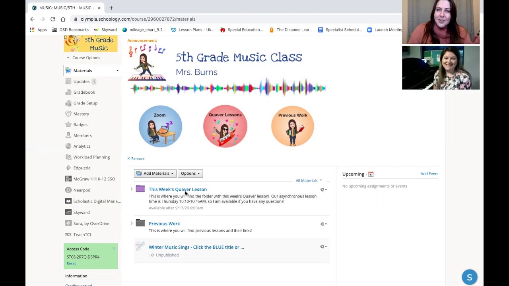
Task: Open the Launch Meeting bookmark
Action: 385,30
